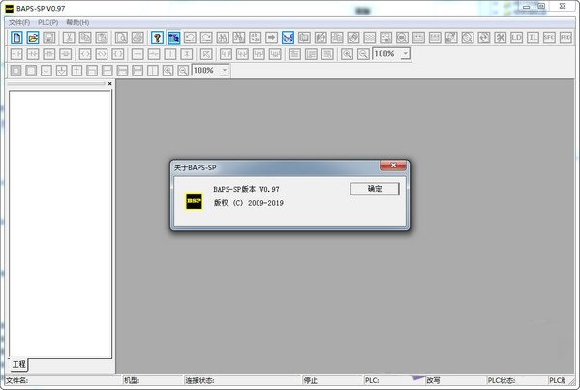Click the empty project tree list area
The height and width of the screenshot is (390, 580).
pos(60,224)
